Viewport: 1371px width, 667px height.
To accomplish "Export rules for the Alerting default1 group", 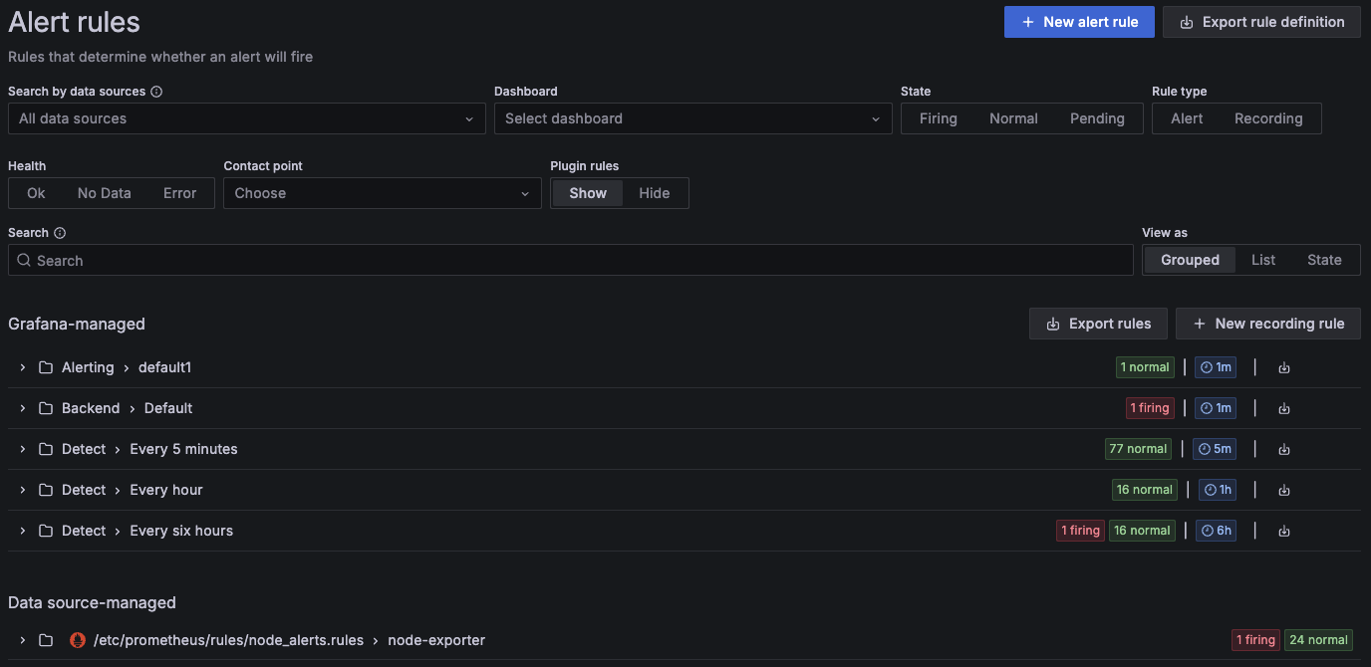I will tap(1283, 366).
